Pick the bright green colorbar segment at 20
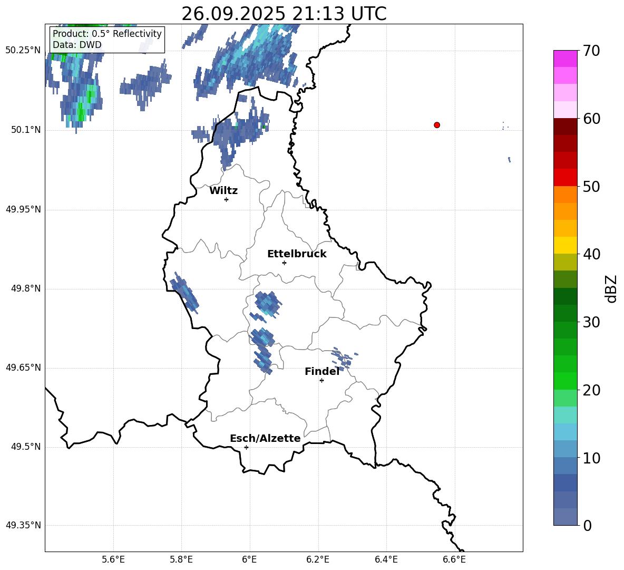The image size is (624, 570). pos(565,381)
